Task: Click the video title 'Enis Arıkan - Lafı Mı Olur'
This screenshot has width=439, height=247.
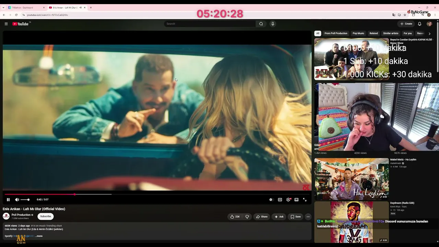Action: coord(34,209)
